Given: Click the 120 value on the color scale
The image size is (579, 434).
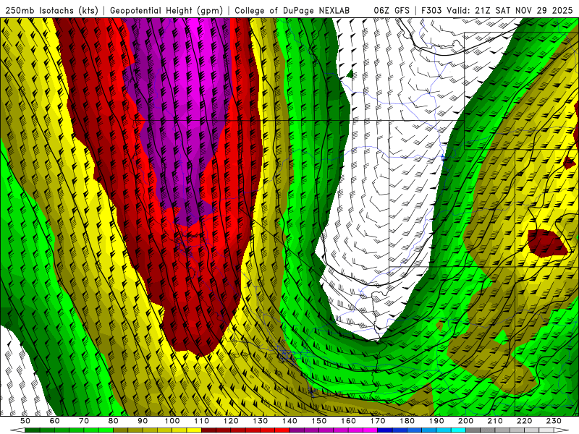Looking at the screenshot, I should coord(231,421).
